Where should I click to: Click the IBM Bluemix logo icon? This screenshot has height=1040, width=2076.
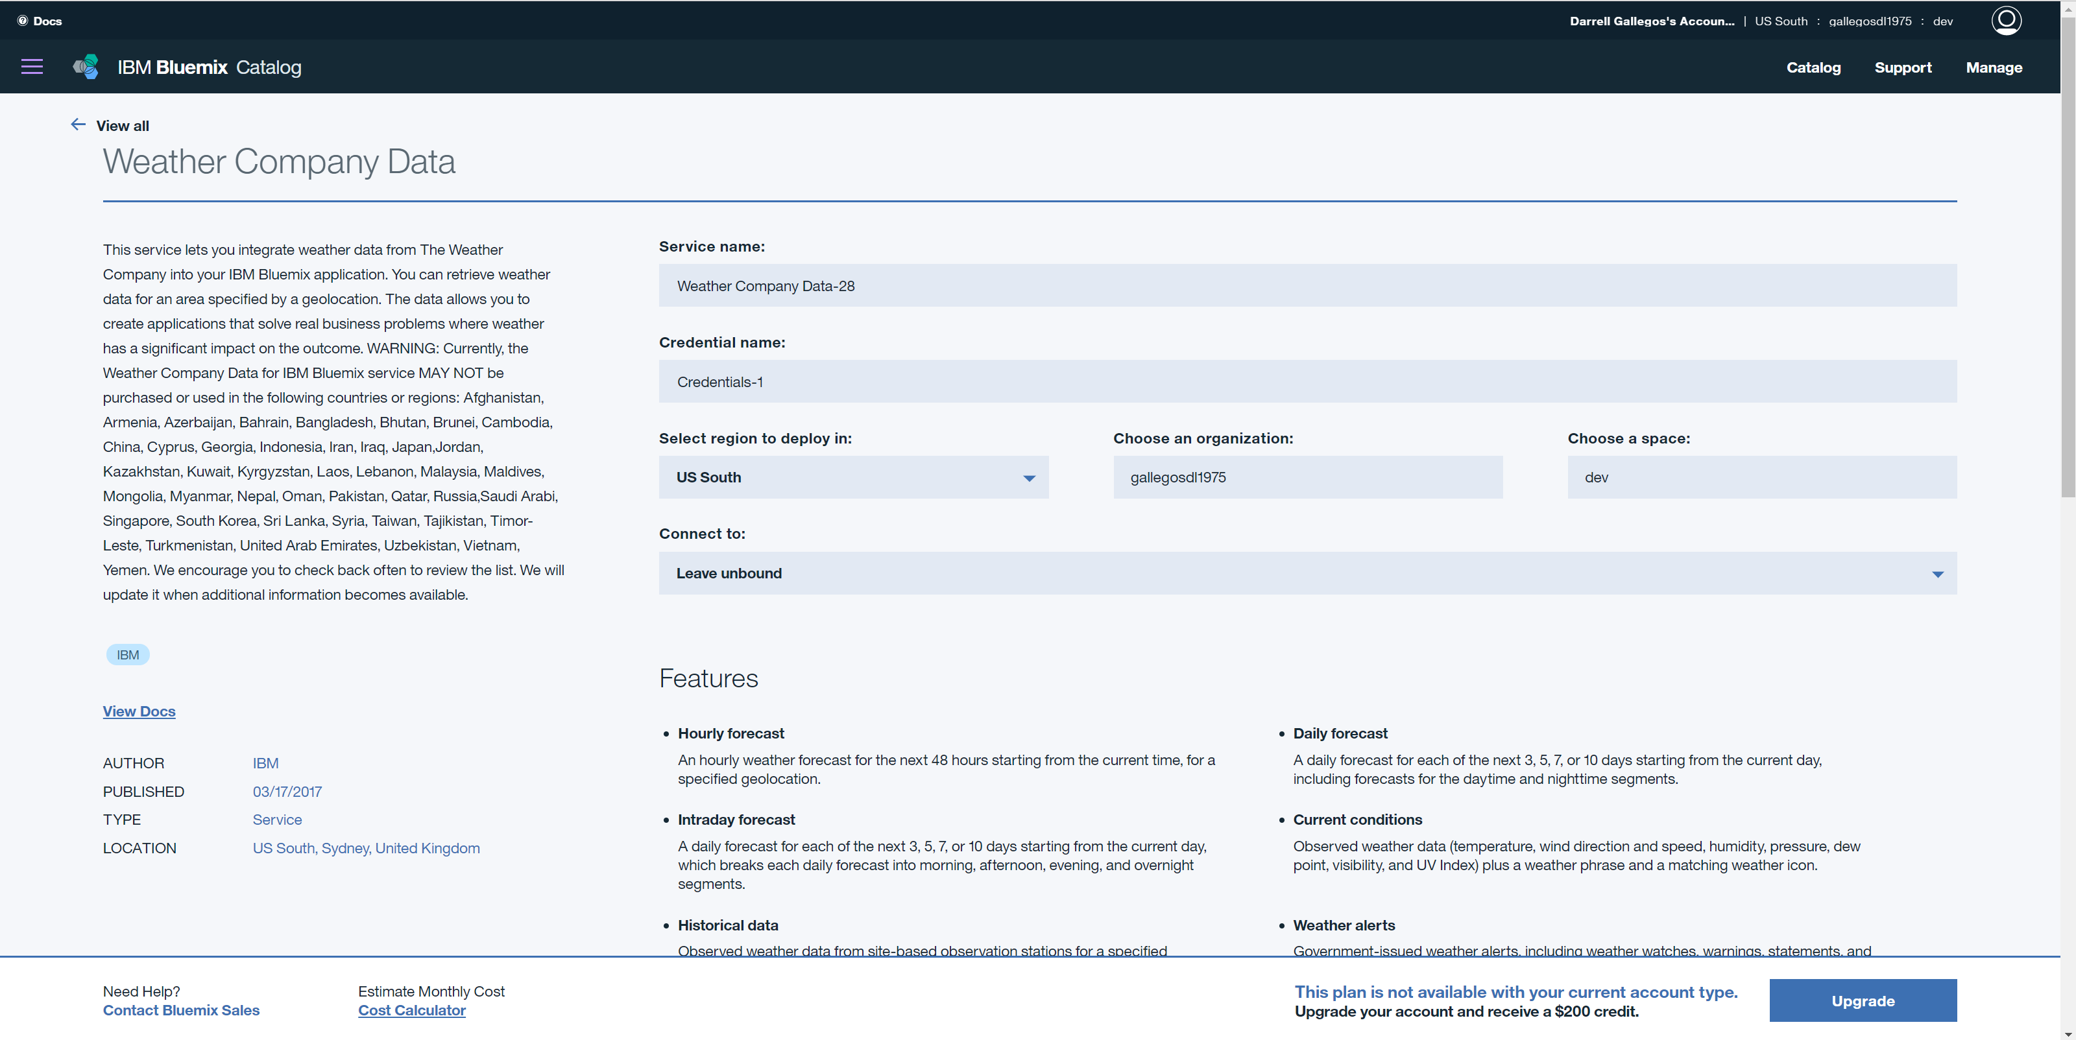[86, 67]
